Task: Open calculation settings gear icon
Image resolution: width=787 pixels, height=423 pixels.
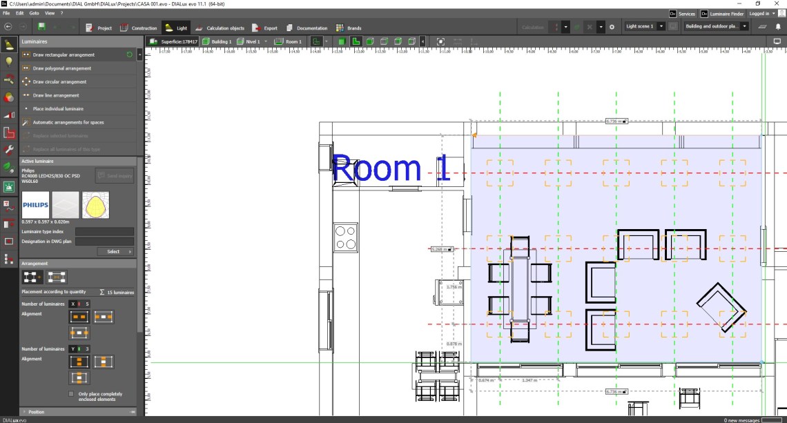Action: [x=611, y=27]
